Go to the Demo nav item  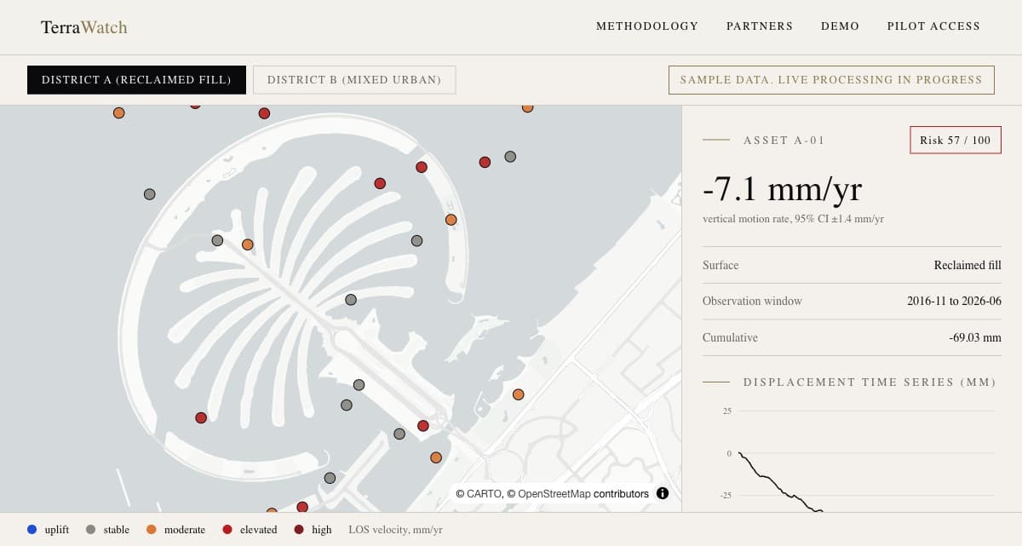point(841,26)
